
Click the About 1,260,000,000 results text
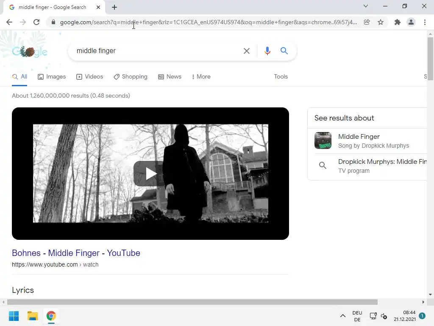point(71,96)
